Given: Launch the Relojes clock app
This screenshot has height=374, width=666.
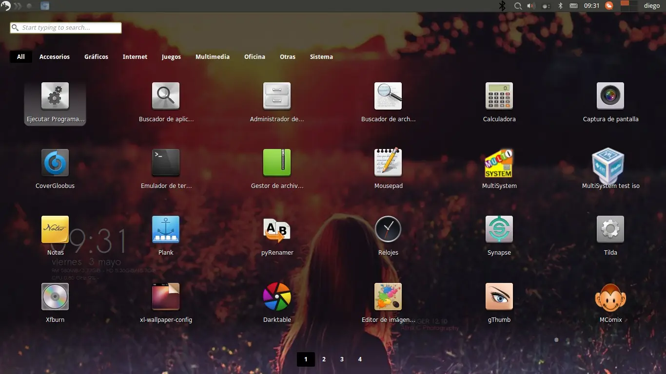Looking at the screenshot, I should [388, 229].
